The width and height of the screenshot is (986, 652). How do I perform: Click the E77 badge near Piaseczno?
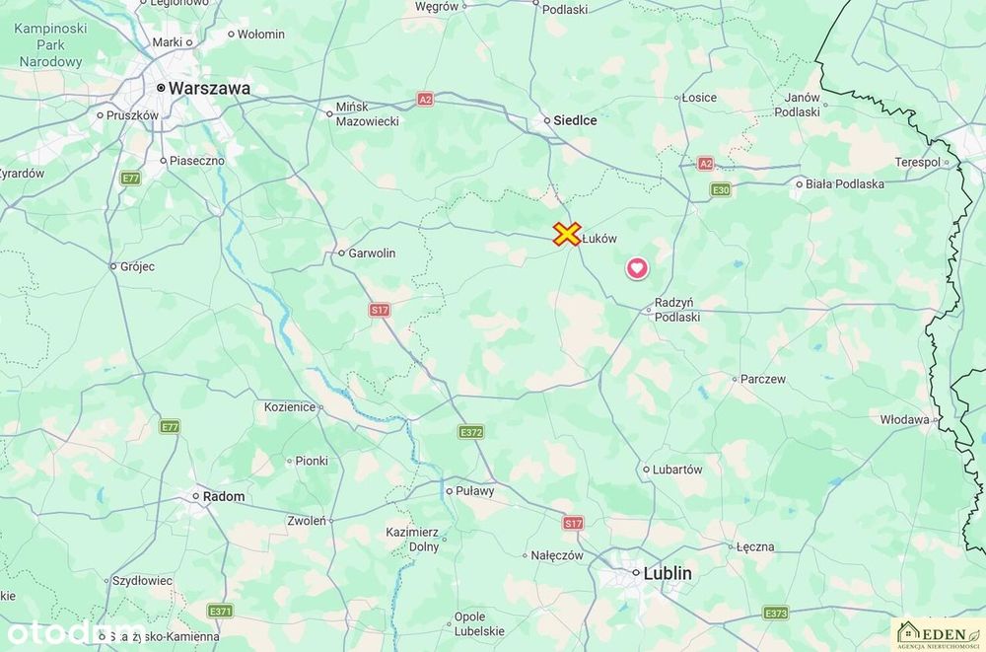130,179
